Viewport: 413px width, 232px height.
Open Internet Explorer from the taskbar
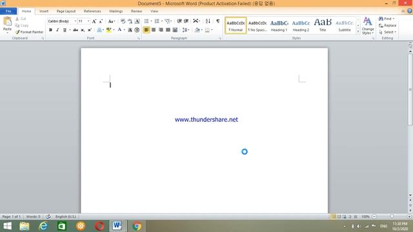[43, 226]
